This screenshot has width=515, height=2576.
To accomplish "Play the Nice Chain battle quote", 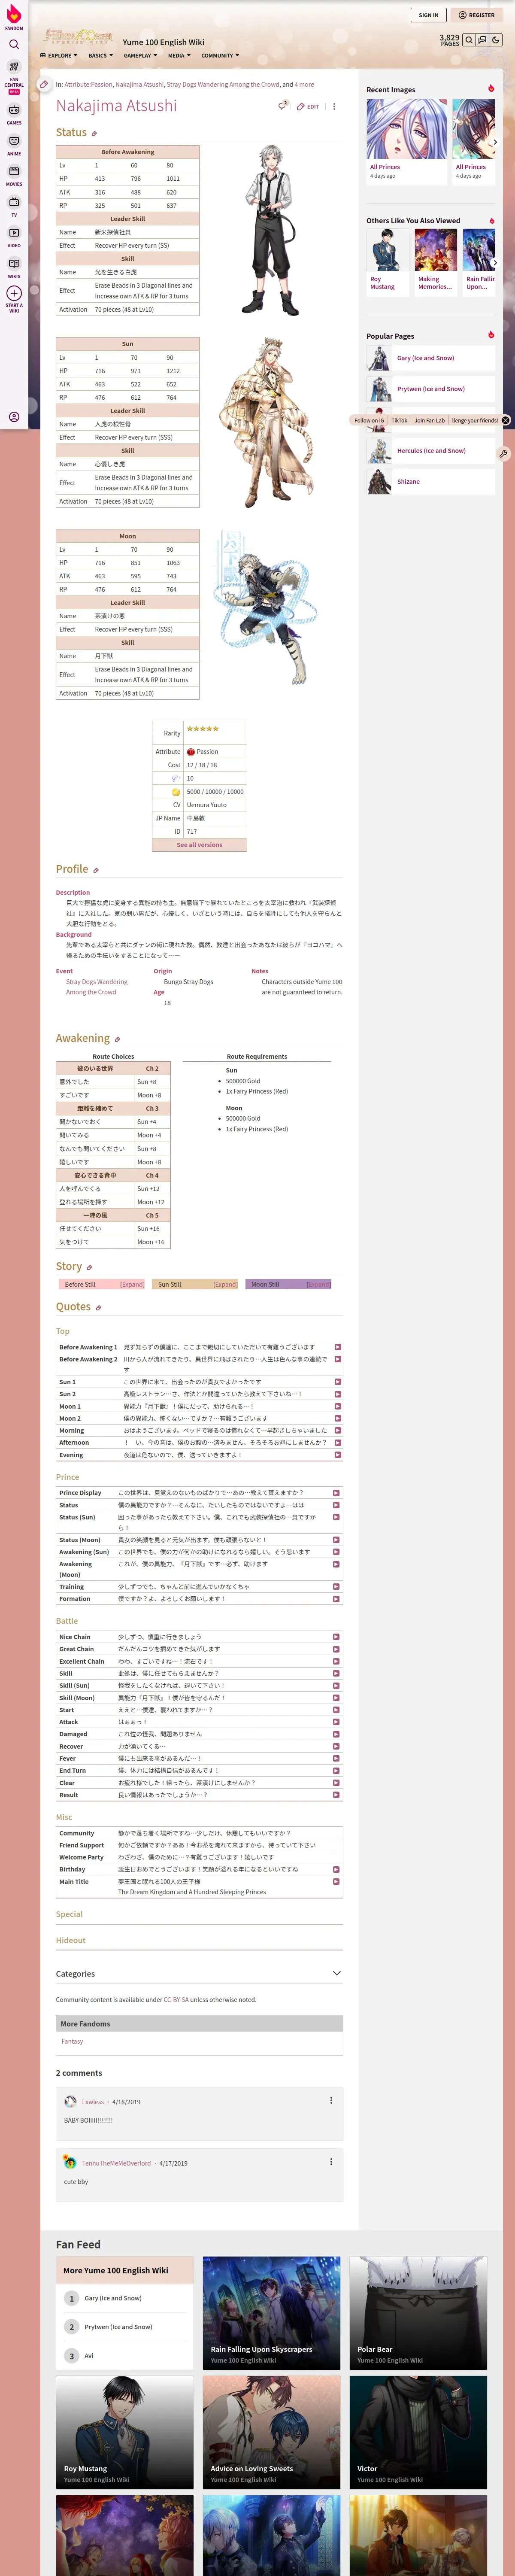I will 335,1637.
